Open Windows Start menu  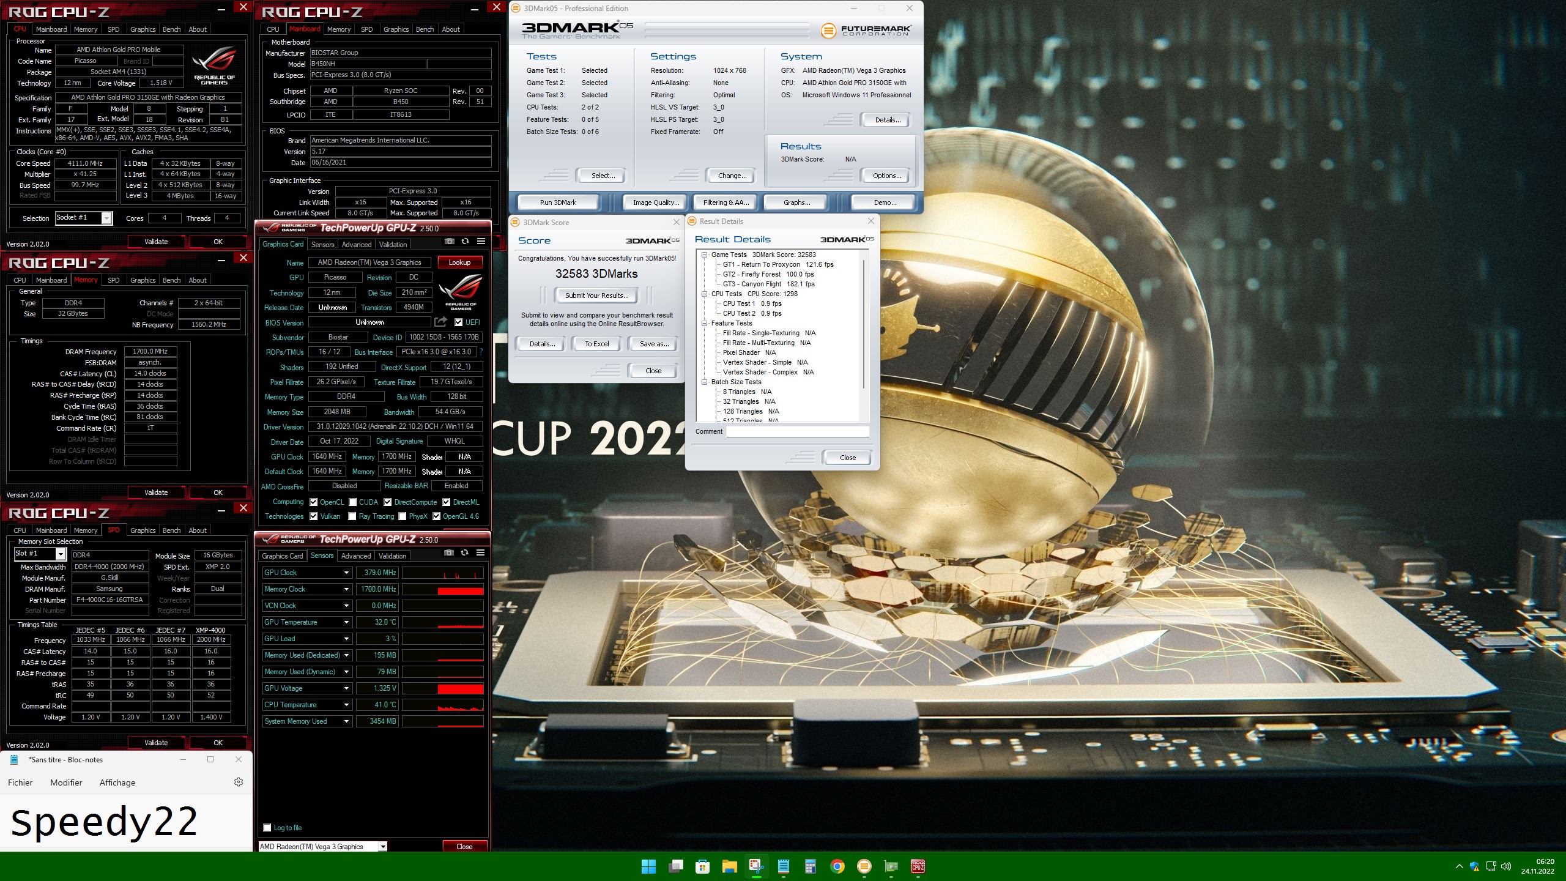point(648,866)
